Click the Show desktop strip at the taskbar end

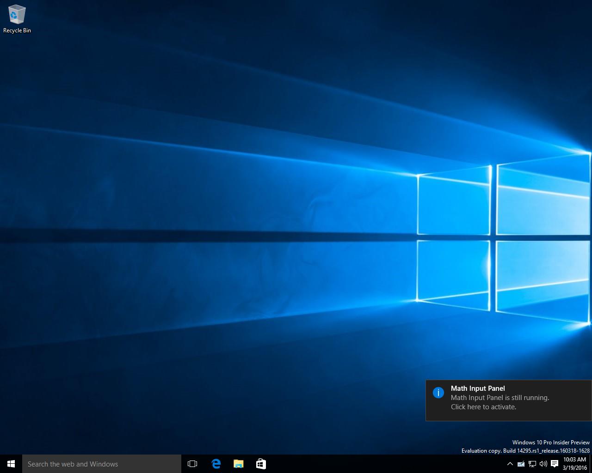(591, 464)
